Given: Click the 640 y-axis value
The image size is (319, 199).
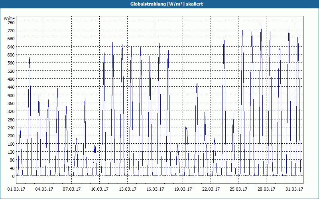Looking at the screenshot, I should (x=11, y=47).
